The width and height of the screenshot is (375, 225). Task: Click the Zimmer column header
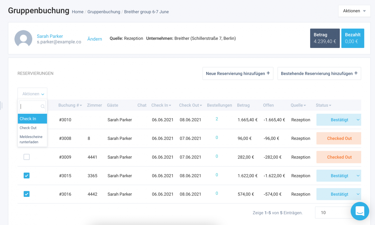tap(95, 105)
